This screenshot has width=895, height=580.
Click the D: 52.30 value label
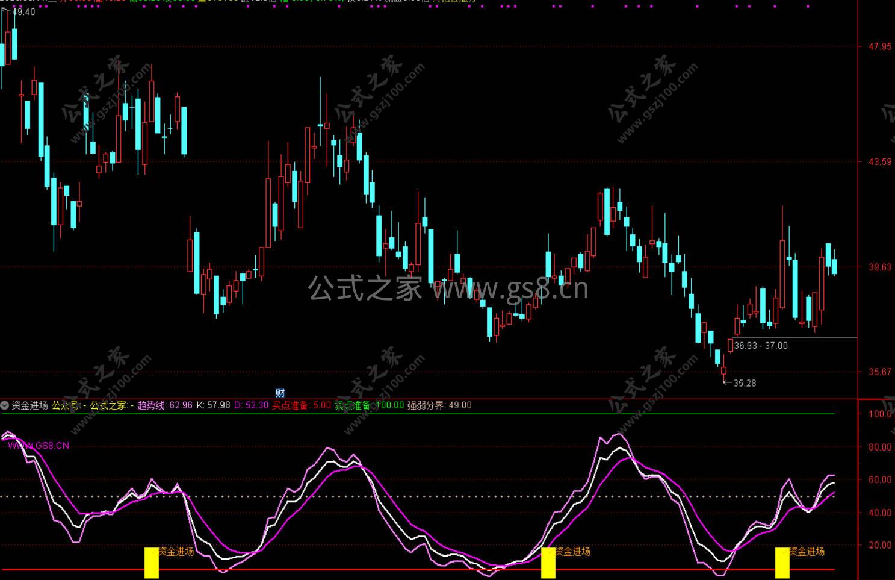point(251,405)
